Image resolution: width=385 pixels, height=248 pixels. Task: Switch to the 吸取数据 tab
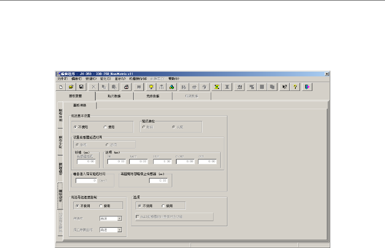192,96
